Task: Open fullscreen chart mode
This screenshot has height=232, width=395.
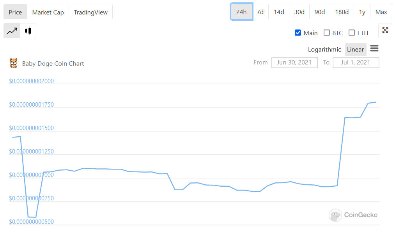Action: 385,30
